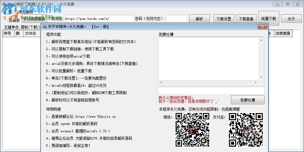Screen dimensions: 304x152
Task: Click the 特别鸣谢 group label
Action: (53, 109)
